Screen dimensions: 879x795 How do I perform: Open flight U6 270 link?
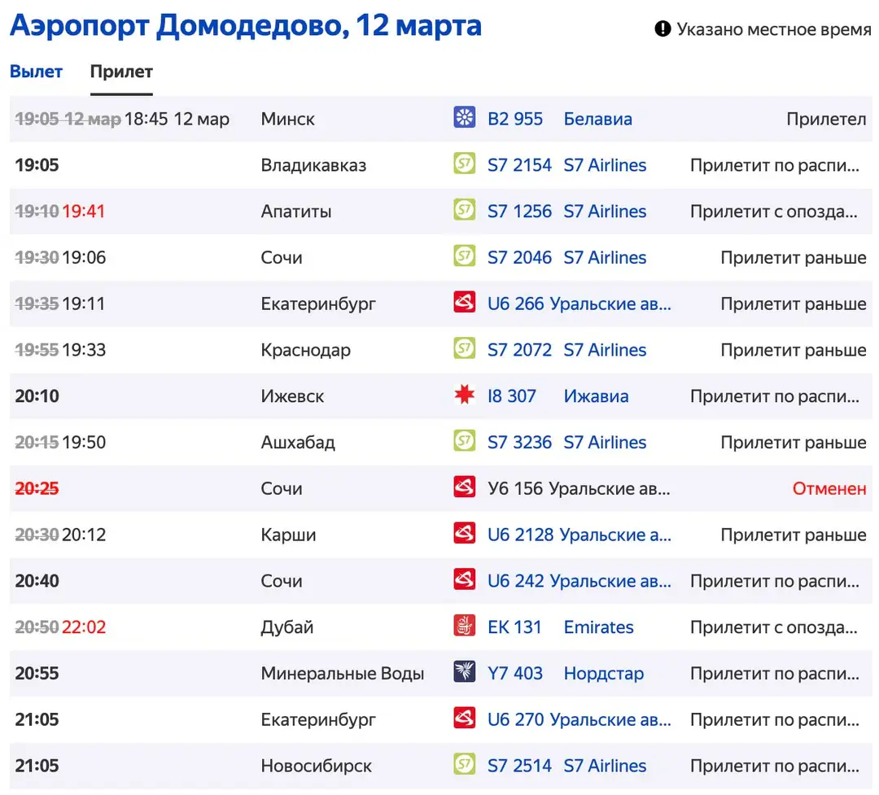pyautogui.click(x=515, y=719)
